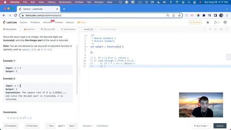Open the user profile avatar in LeetCode
The height and width of the screenshot is (130, 231).
[x=225, y=22]
